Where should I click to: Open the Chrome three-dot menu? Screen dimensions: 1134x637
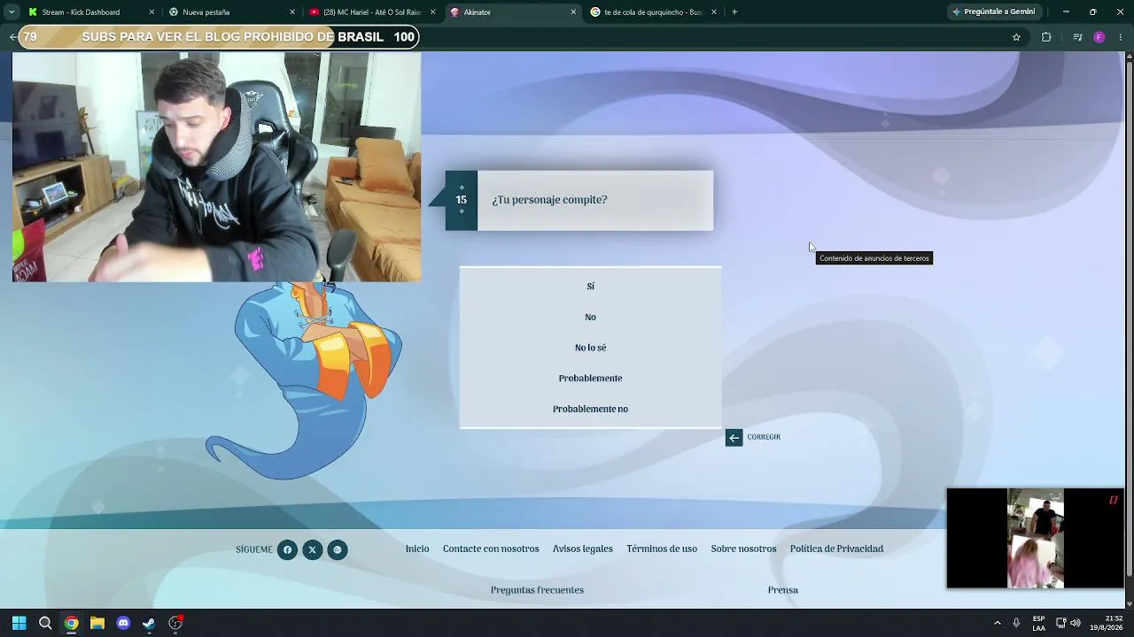pos(1122,37)
